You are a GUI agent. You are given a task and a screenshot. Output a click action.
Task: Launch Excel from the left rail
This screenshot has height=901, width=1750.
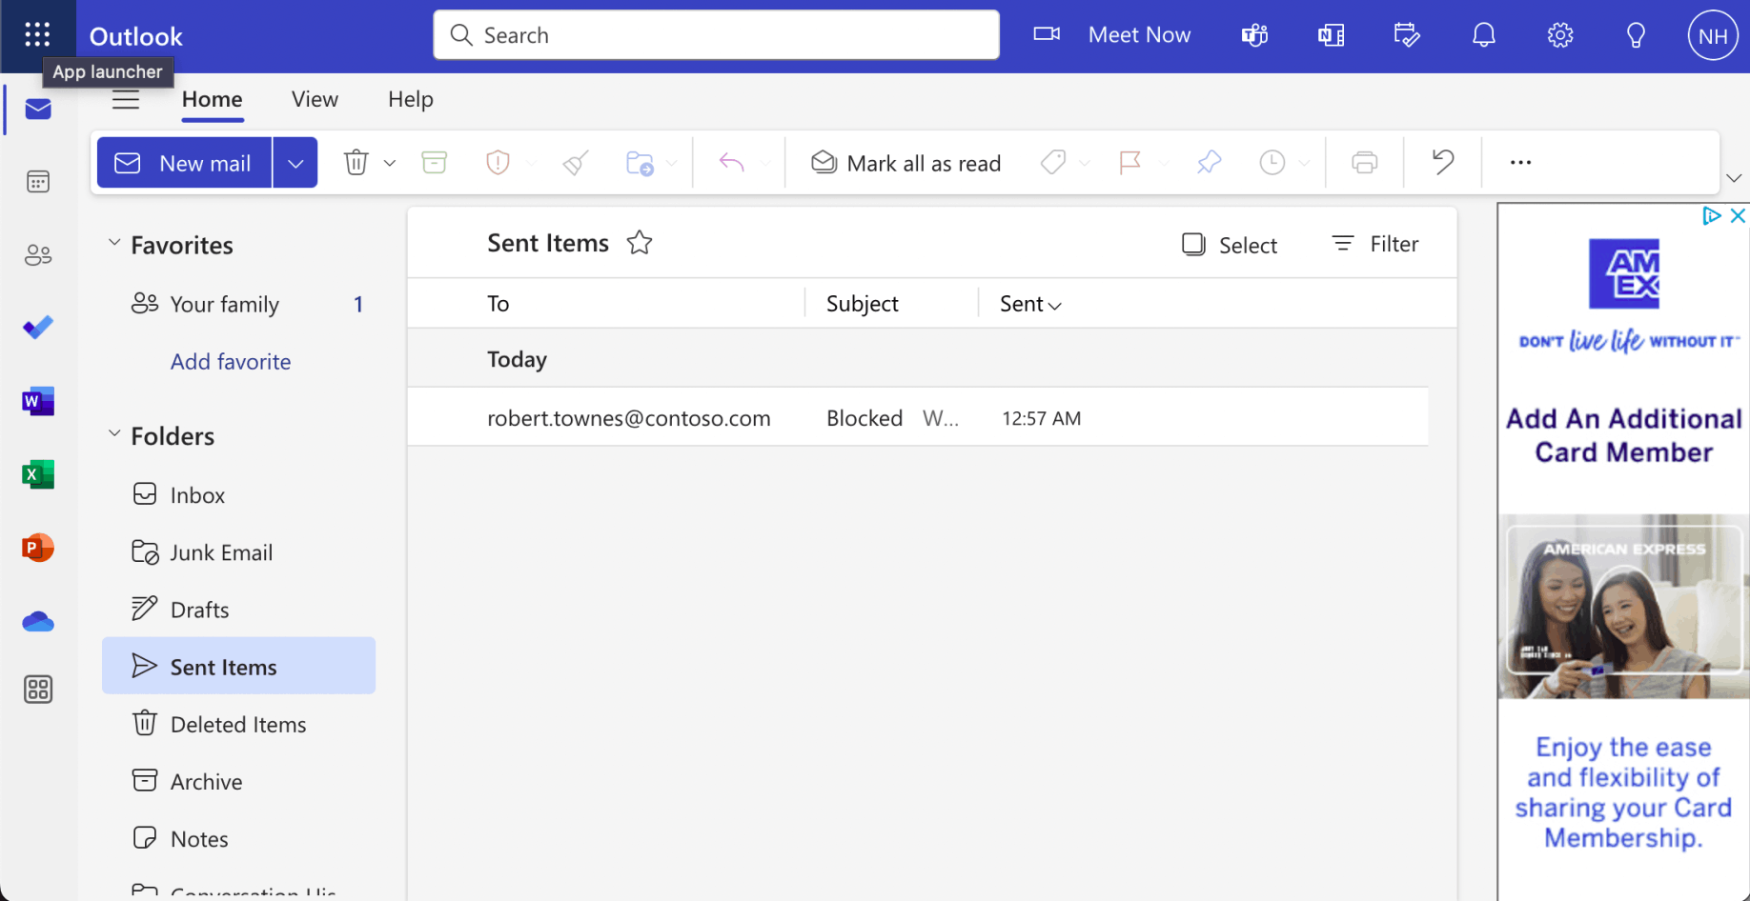point(38,474)
